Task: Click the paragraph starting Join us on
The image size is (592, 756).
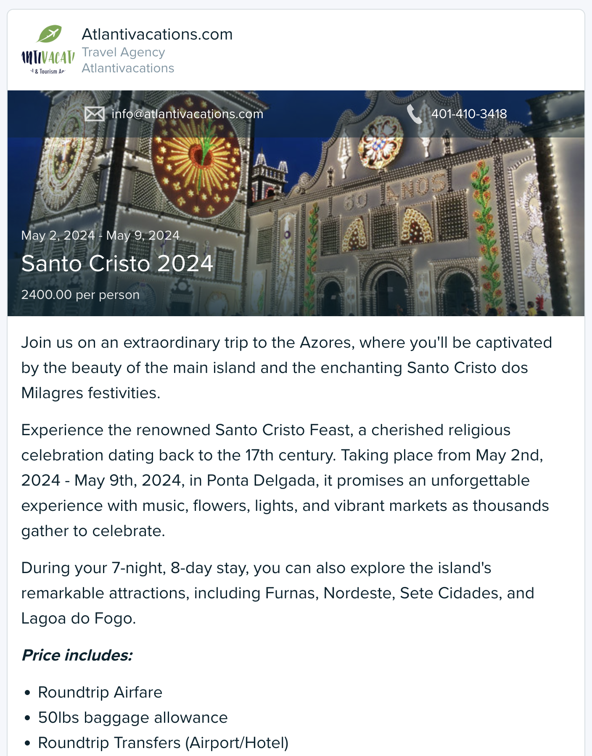Action: (x=287, y=367)
